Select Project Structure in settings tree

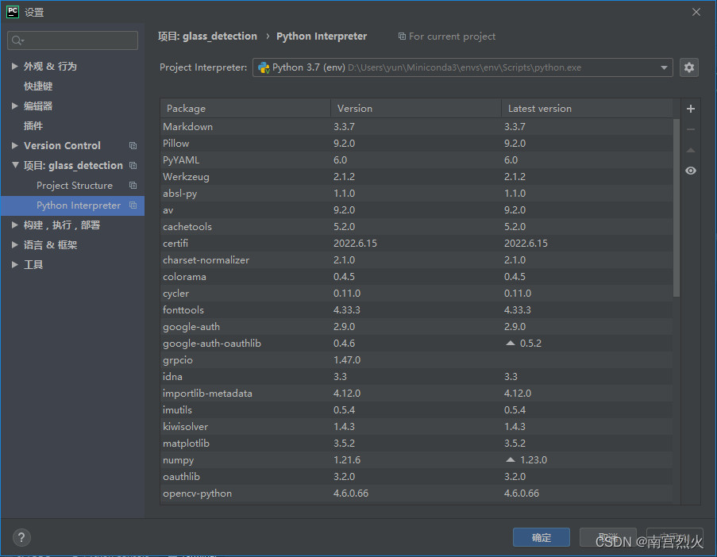click(75, 186)
